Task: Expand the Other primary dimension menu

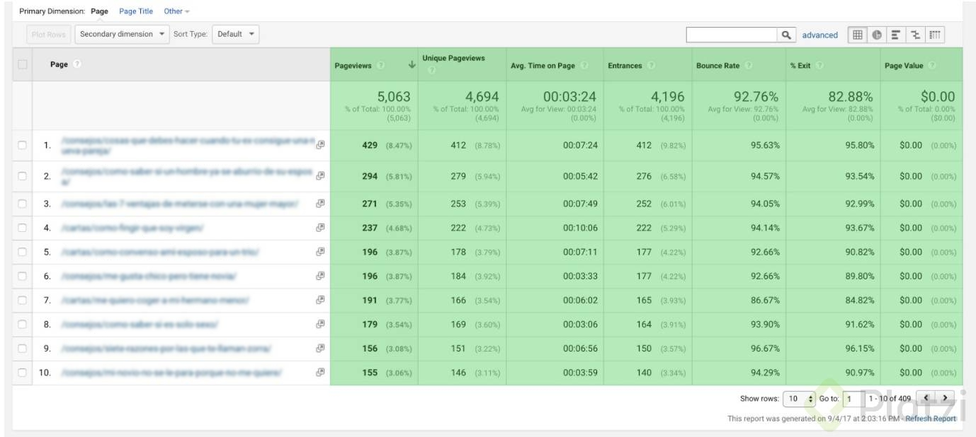Action: (x=176, y=11)
